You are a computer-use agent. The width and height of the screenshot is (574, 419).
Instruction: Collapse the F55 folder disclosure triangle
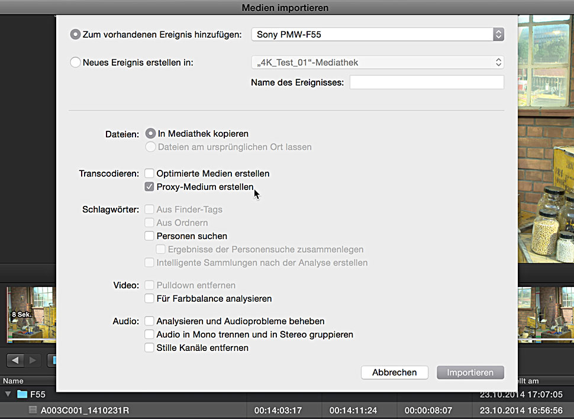point(8,394)
